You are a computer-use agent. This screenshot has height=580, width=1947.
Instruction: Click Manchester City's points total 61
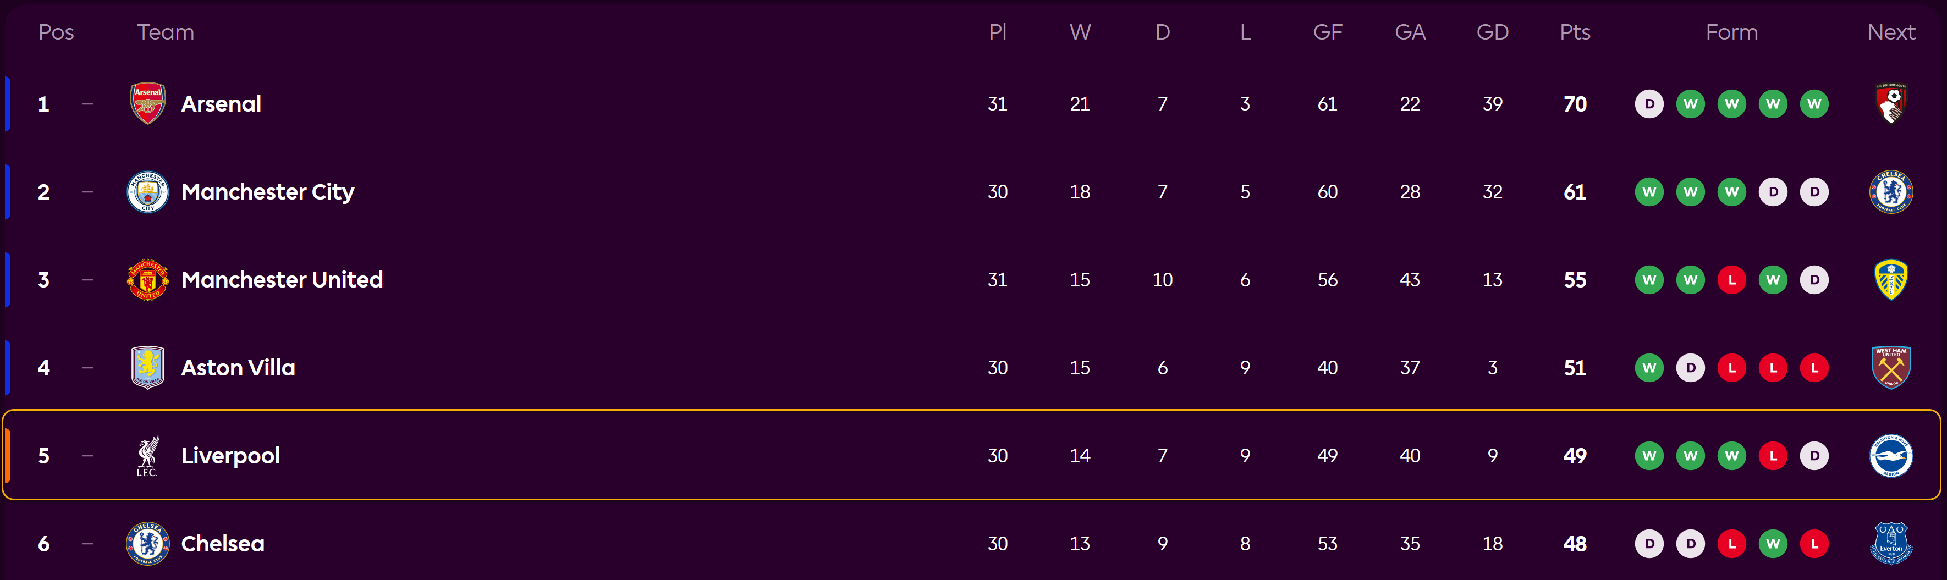coord(1575,192)
